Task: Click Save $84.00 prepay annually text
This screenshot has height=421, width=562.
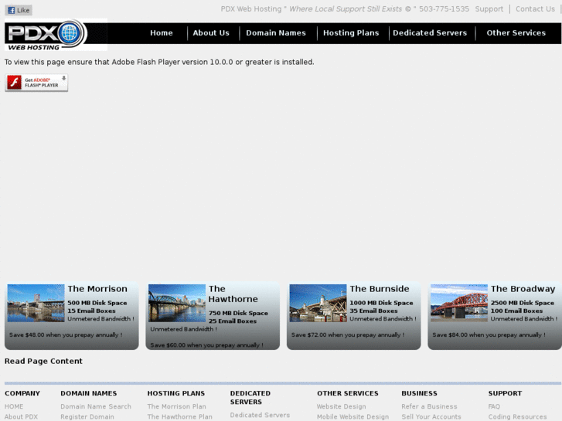Action: coord(489,334)
